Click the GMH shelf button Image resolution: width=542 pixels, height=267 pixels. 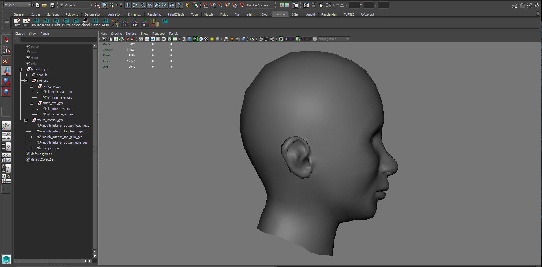point(105,22)
